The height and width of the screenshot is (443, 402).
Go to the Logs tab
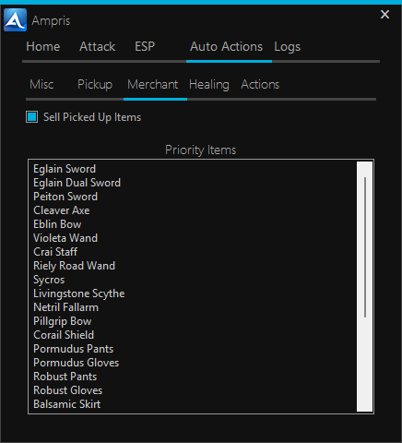pos(287,47)
